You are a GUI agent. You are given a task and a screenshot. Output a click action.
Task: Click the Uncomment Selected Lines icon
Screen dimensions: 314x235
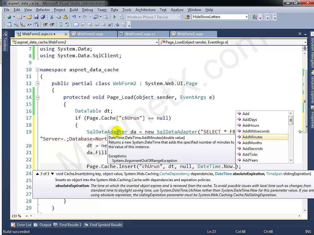coord(67,24)
